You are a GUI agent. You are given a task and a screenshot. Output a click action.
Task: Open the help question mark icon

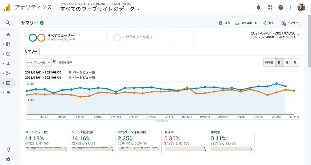pos(281,8)
